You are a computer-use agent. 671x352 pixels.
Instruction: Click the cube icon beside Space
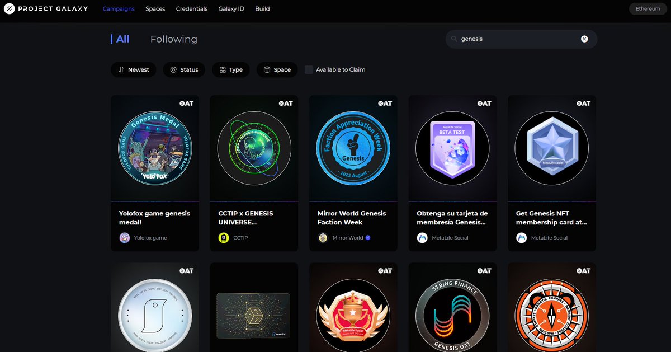click(x=267, y=70)
